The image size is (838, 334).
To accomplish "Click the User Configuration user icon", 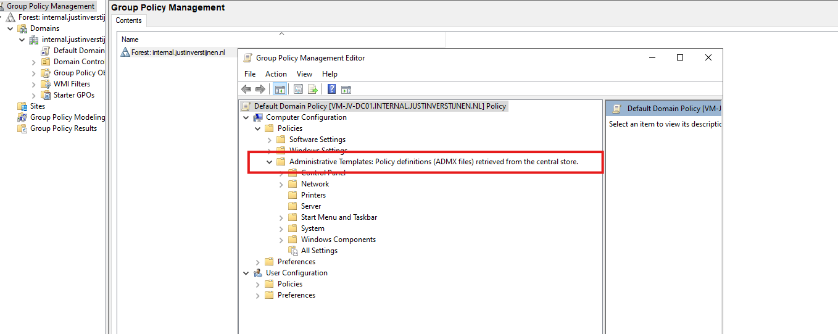I will tap(258, 273).
